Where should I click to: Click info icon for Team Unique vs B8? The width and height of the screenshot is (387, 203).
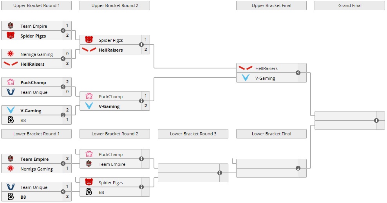(63, 192)
